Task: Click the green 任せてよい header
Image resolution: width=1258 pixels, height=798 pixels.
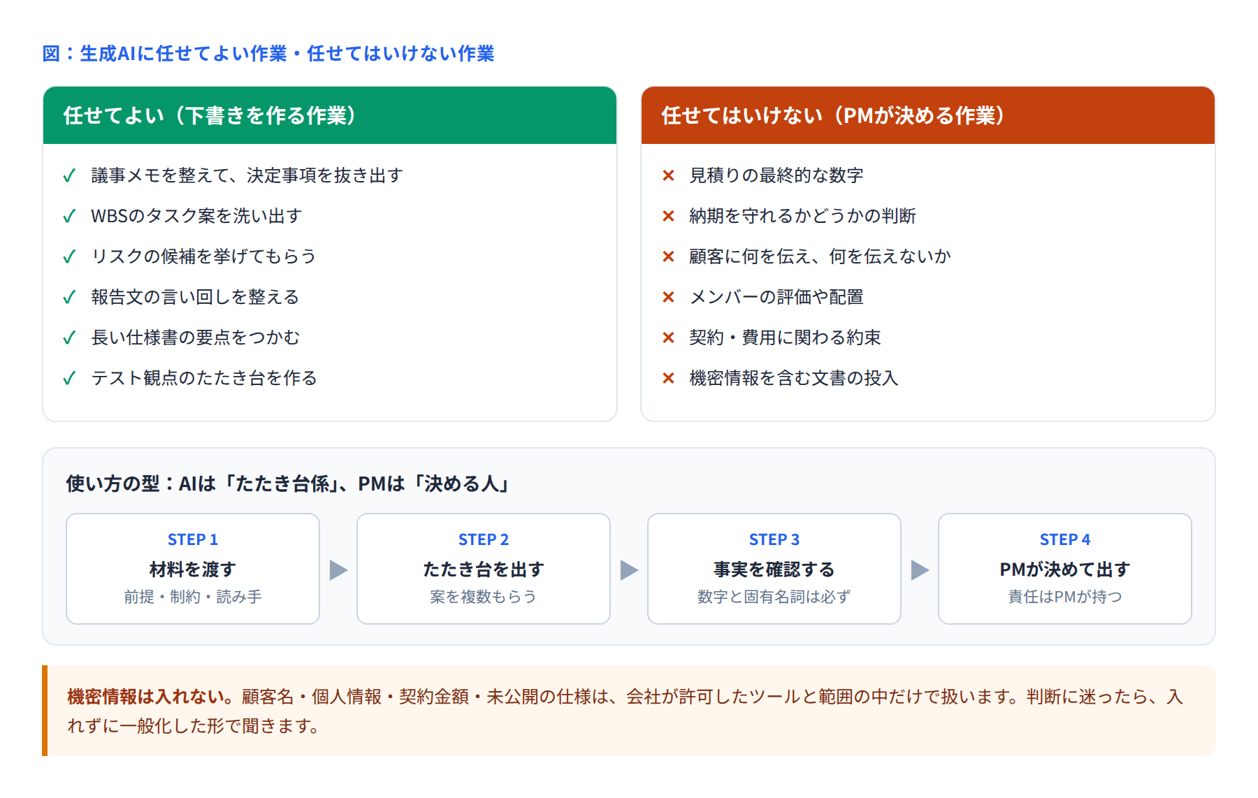Action: click(x=330, y=115)
